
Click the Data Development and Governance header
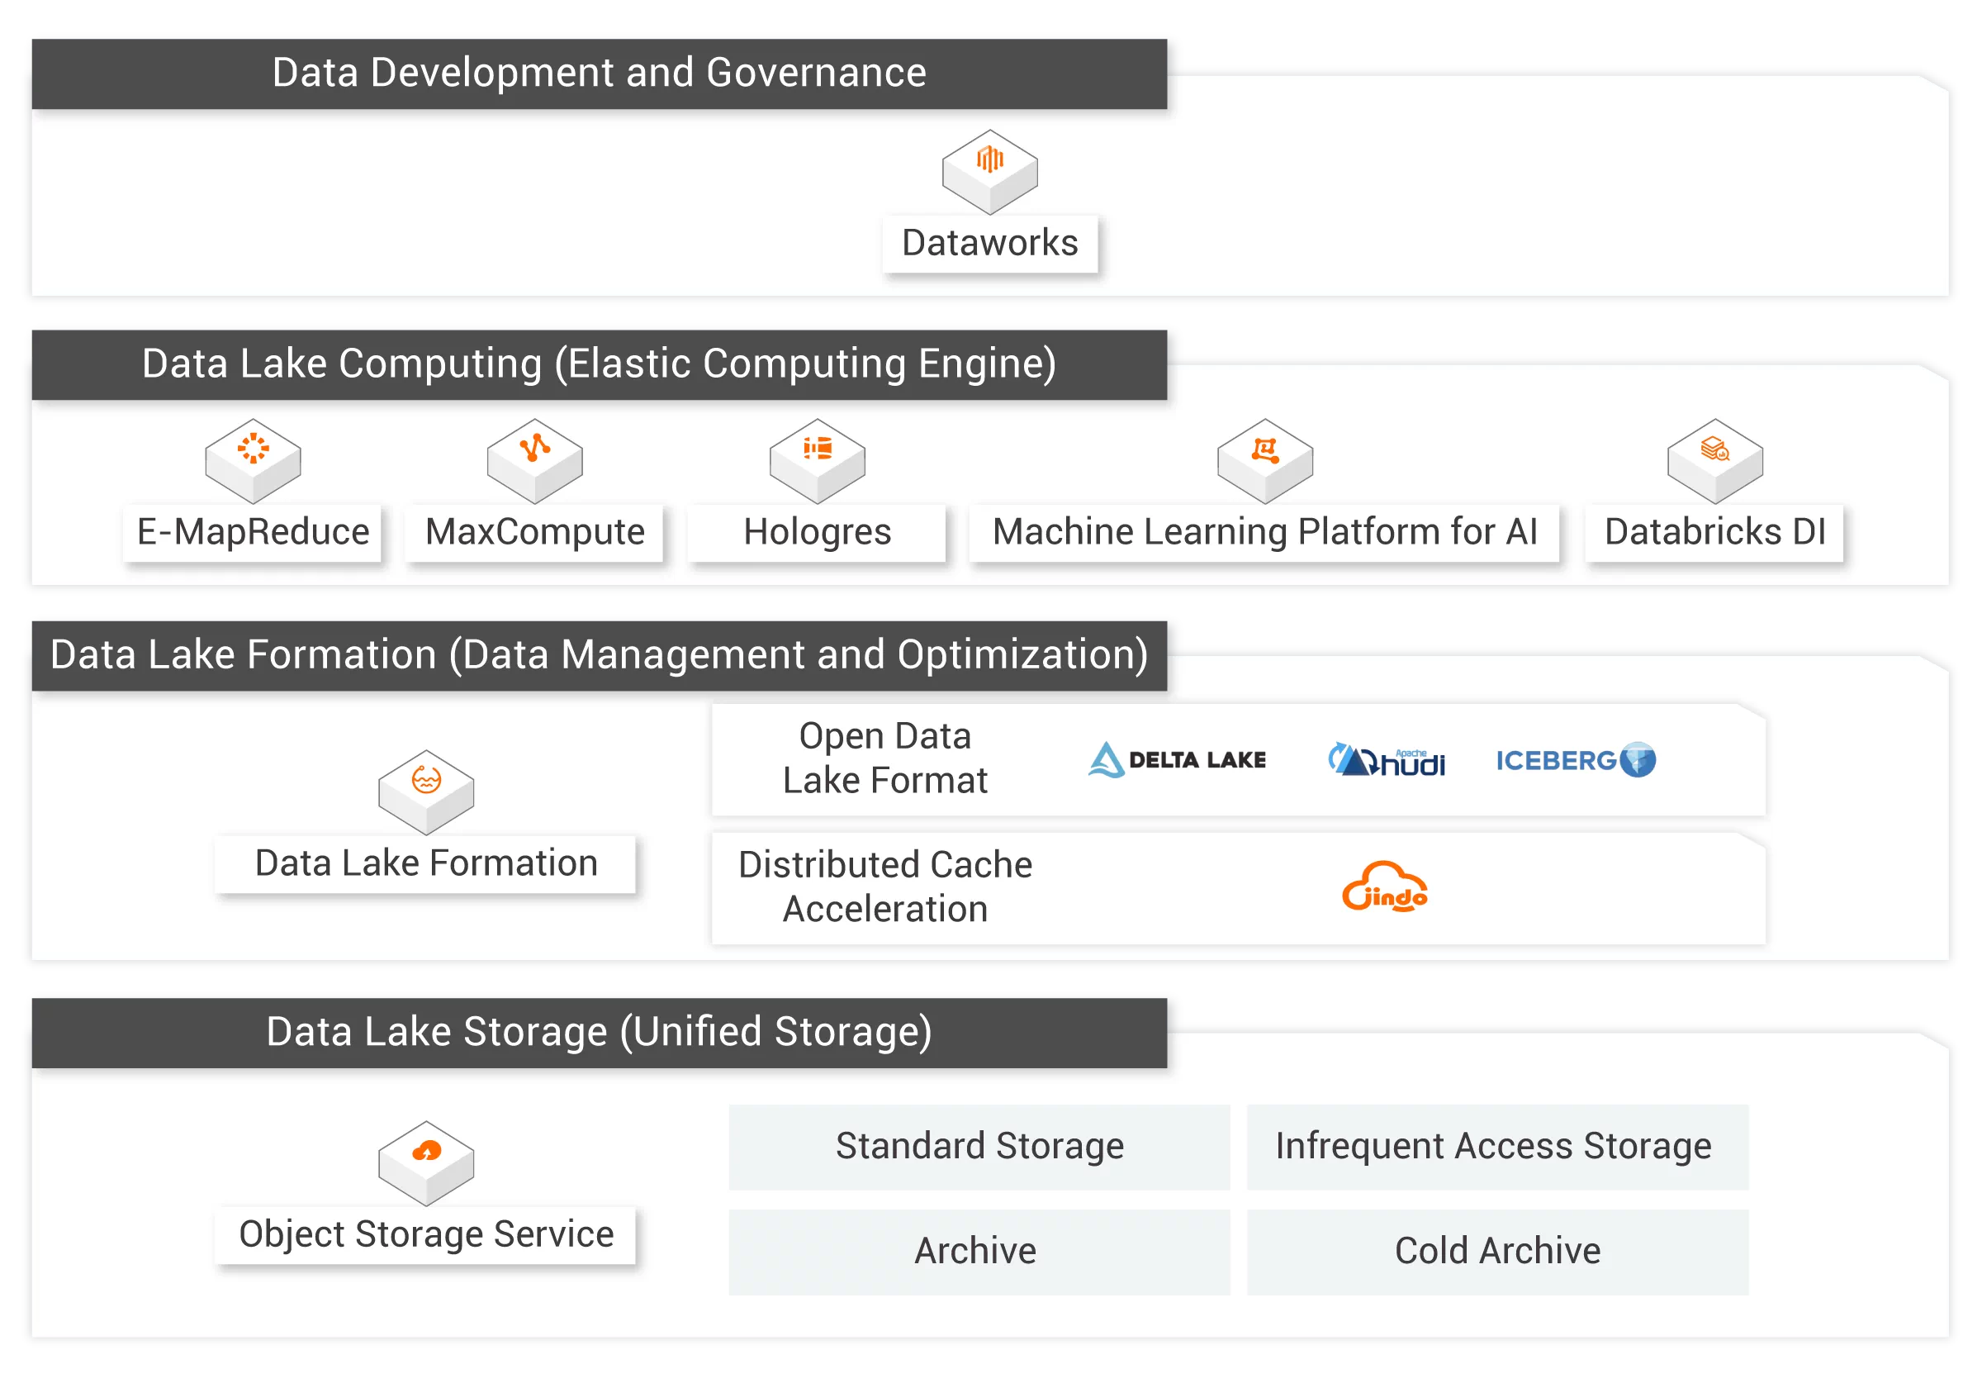point(599,73)
